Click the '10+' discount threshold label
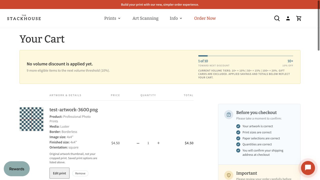 (x=290, y=61)
